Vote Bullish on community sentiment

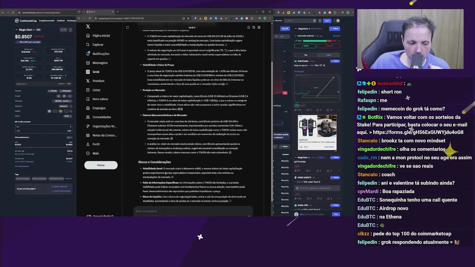(305, 46)
